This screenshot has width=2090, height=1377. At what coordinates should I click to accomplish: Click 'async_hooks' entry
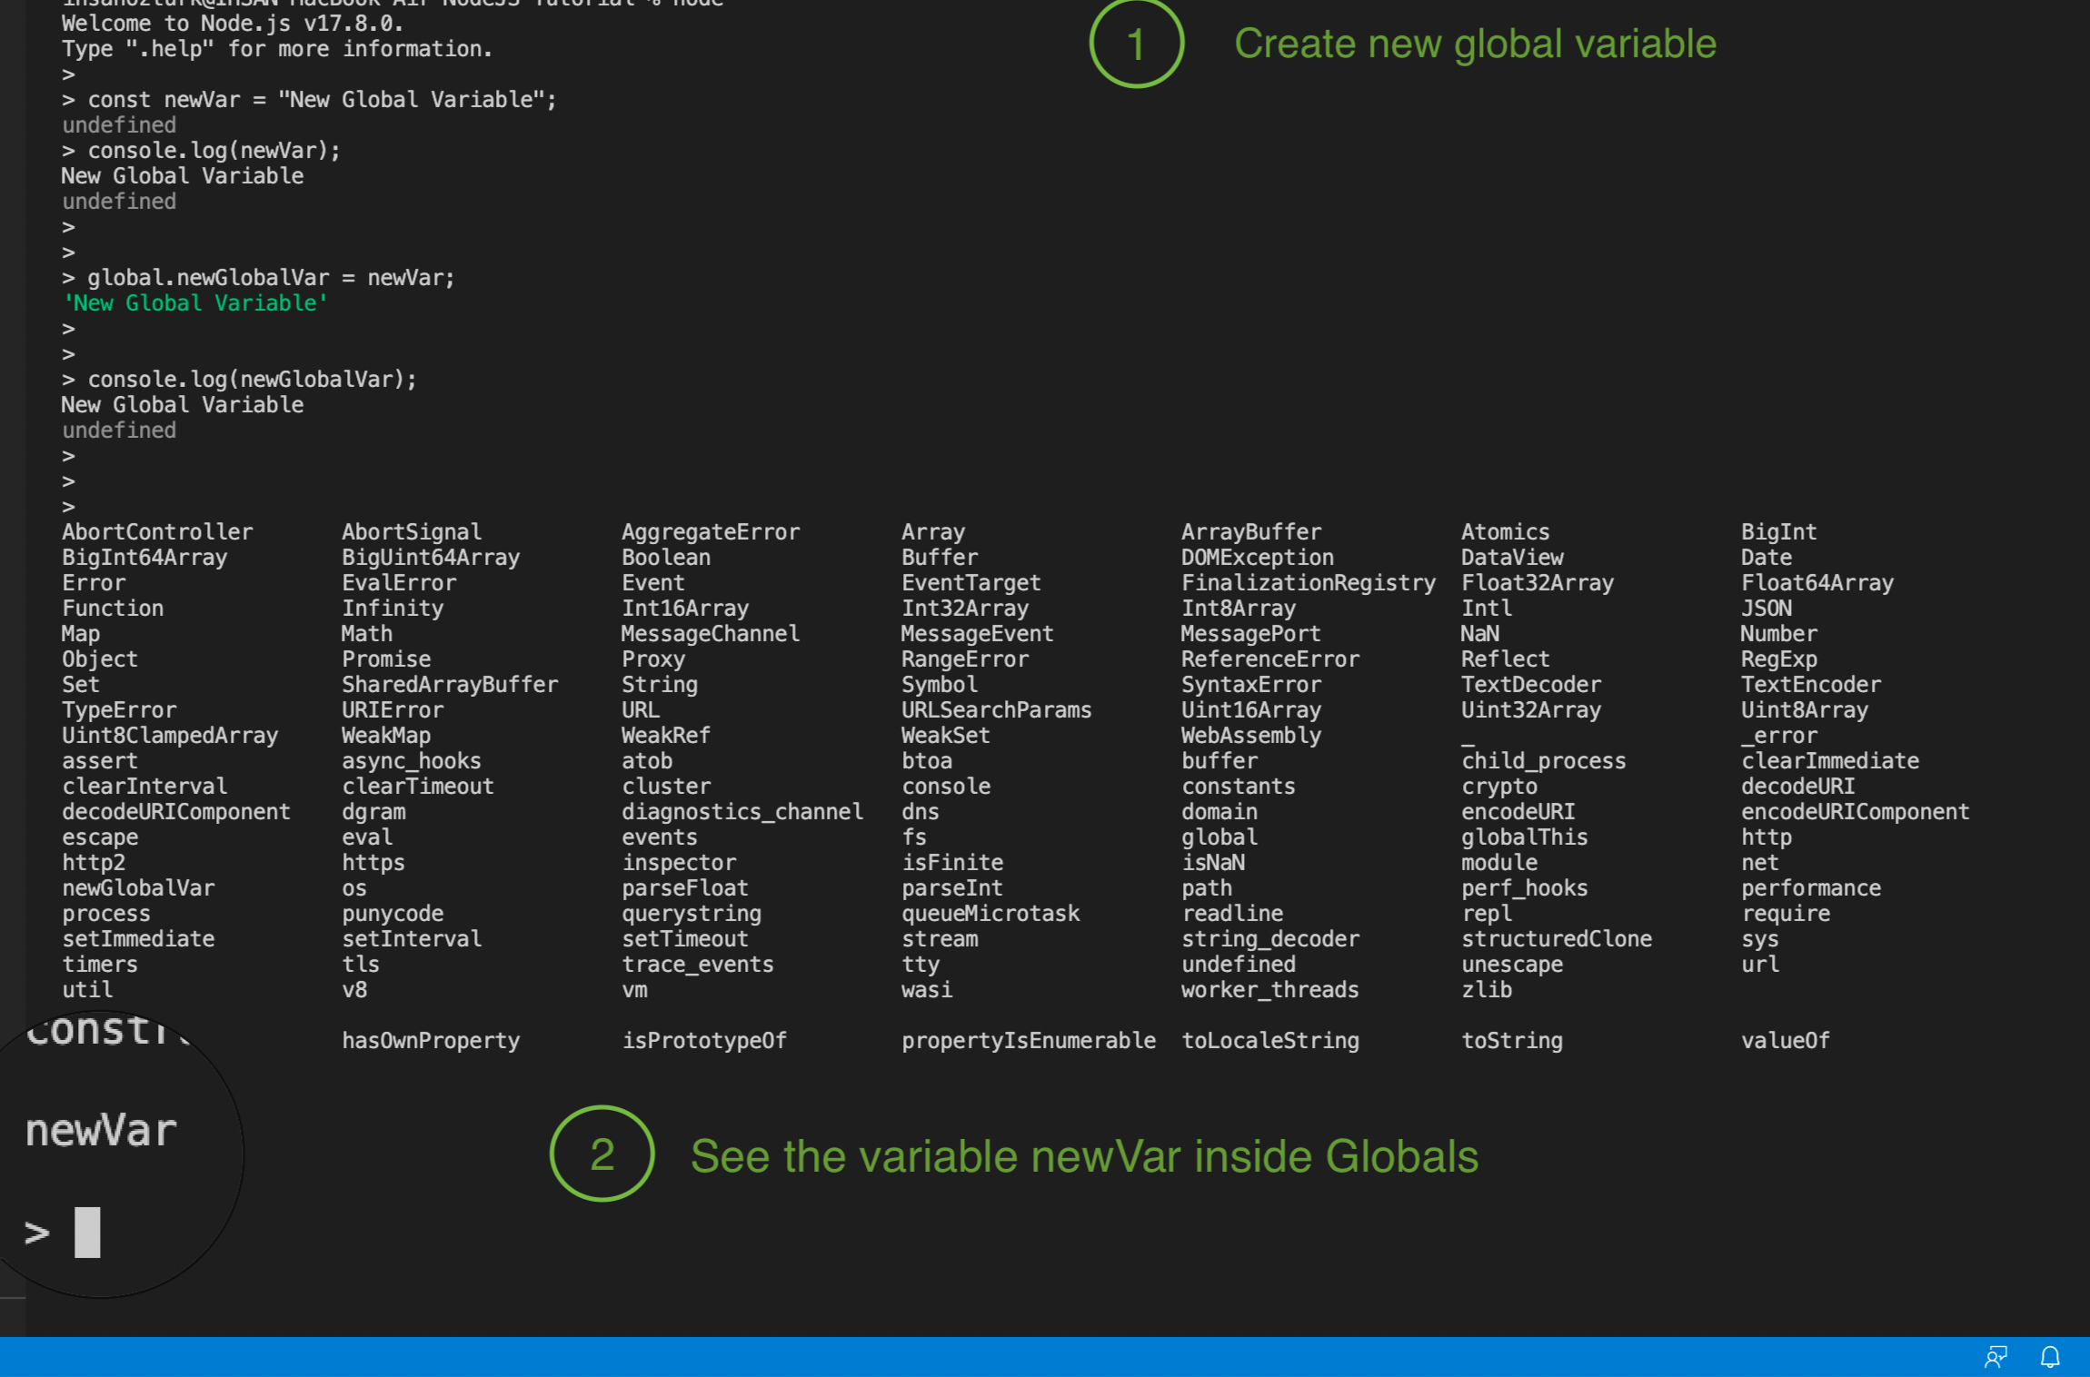pos(412,761)
